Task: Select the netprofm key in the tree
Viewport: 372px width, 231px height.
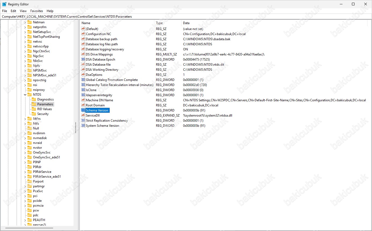Action: tap(40, 27)
